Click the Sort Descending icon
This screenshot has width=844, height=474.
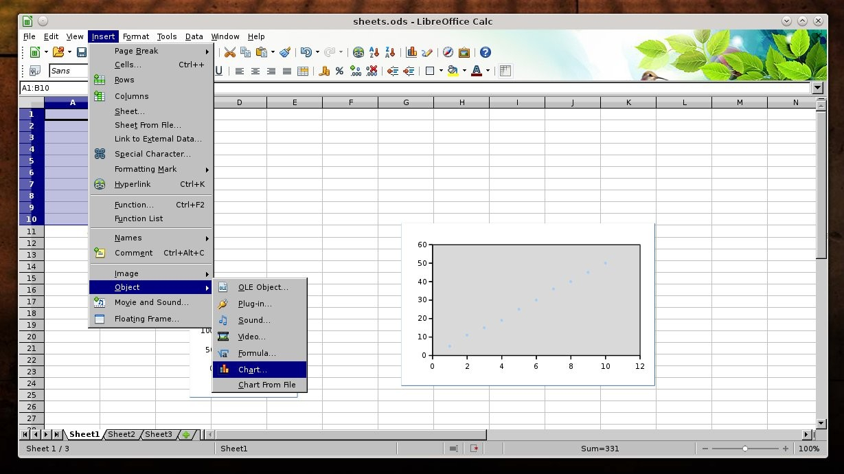389,52
